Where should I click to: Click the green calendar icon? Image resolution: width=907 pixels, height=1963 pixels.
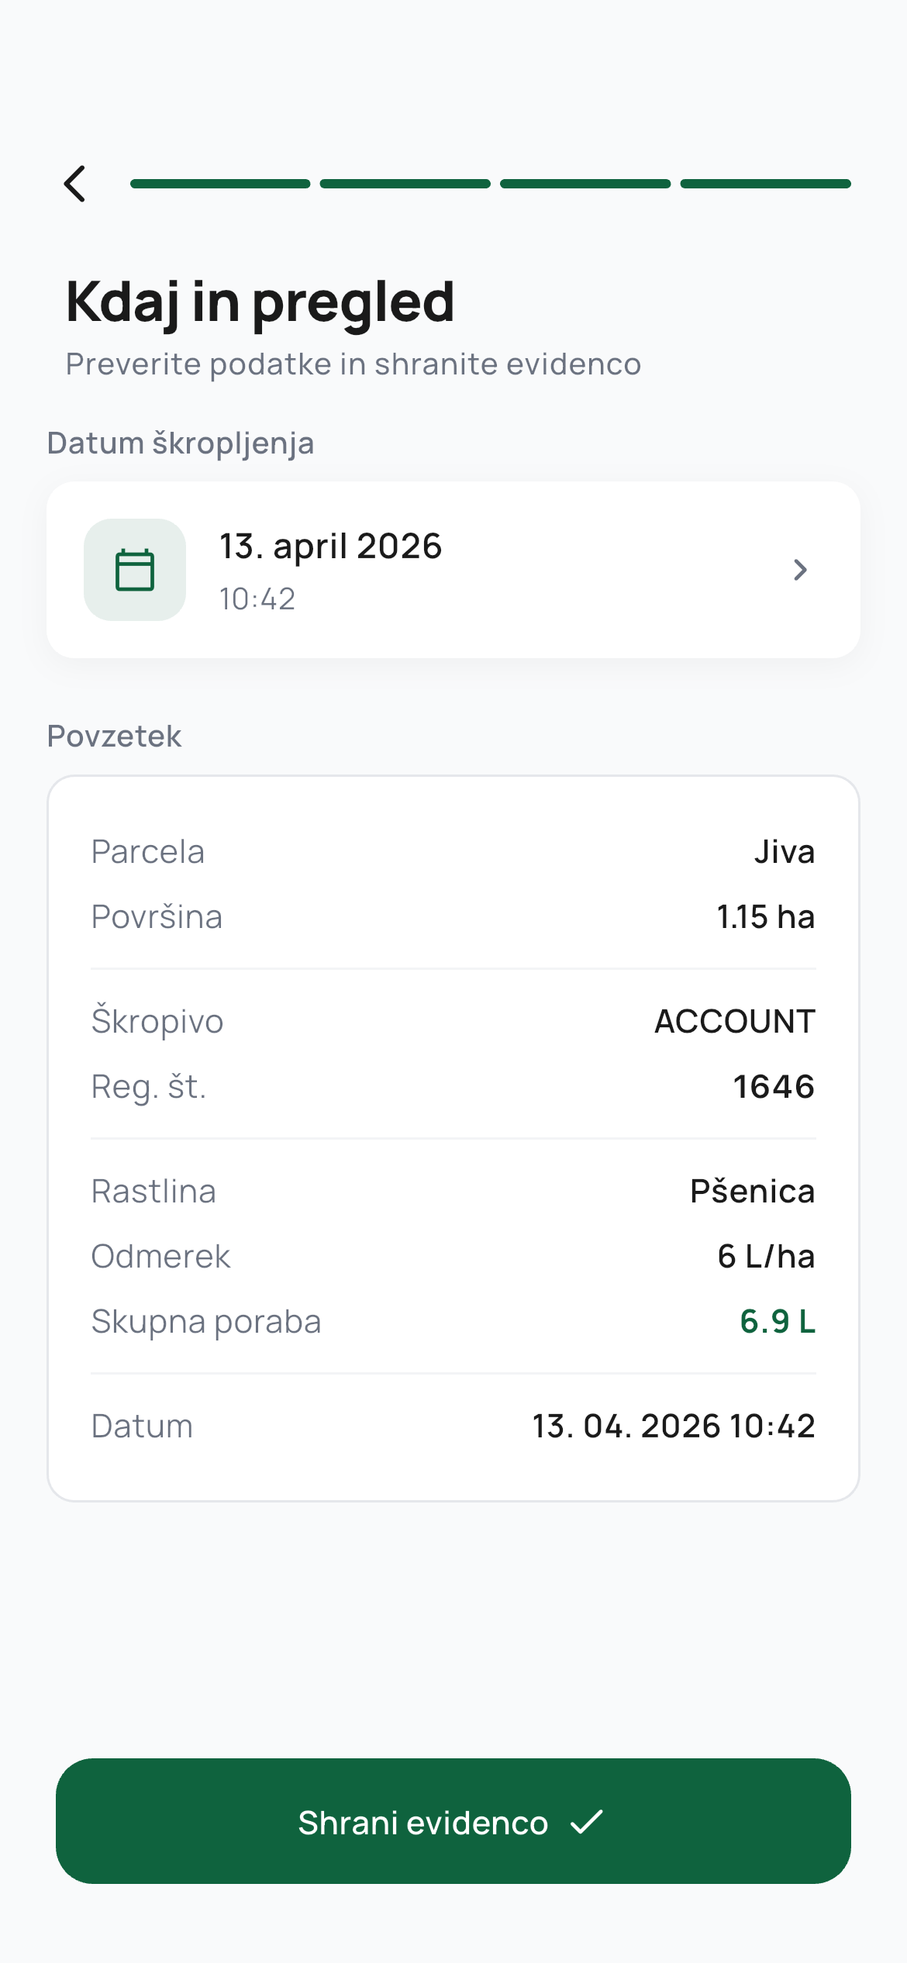click(135, 570)
